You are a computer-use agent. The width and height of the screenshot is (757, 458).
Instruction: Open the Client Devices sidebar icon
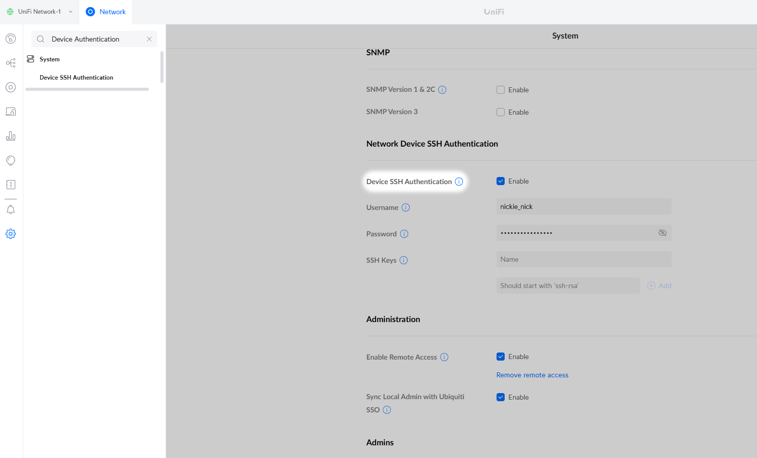coord(11,112)
